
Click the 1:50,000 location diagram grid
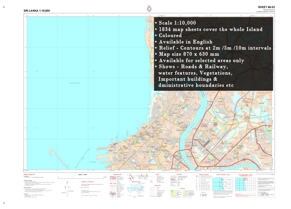pyautogui.click(x=222, y=184)
